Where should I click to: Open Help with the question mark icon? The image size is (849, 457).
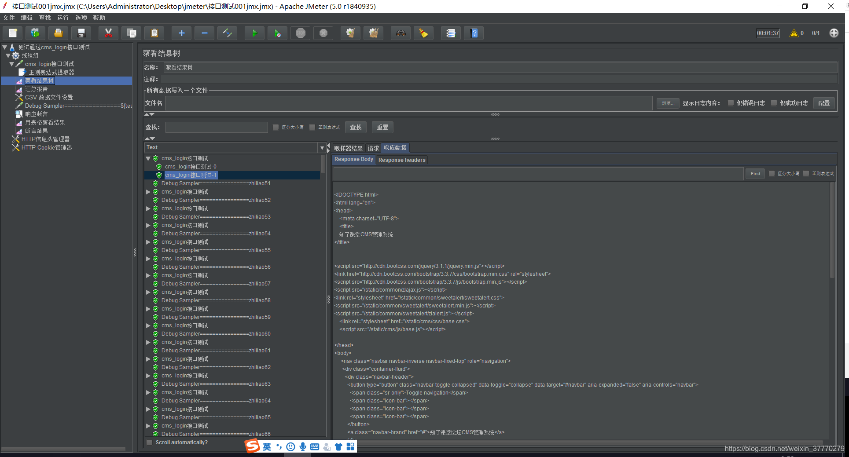coord(474,33)
